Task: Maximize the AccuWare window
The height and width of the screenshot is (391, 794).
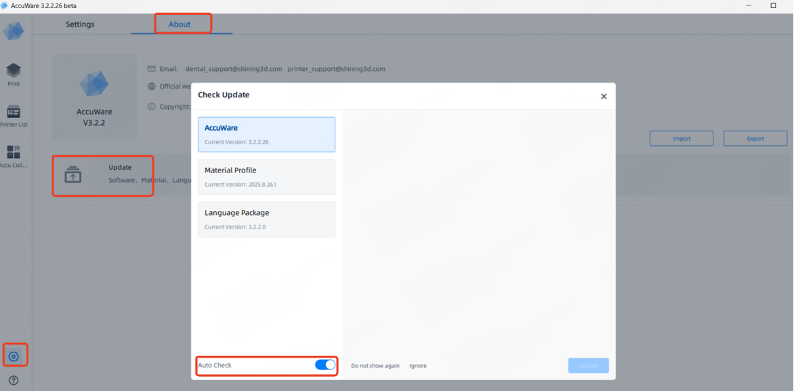Action: coord(773,5)
